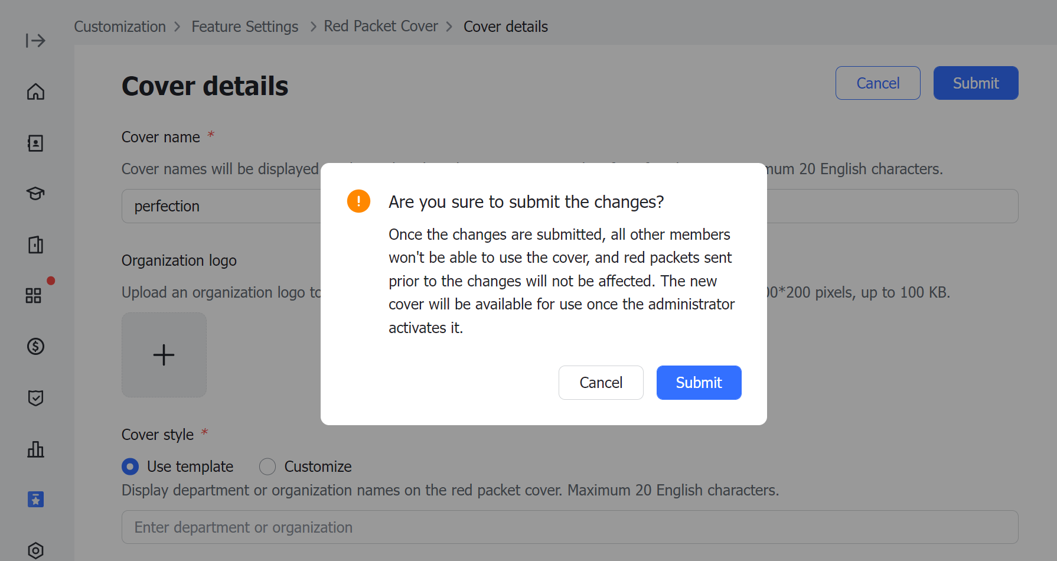Select the Customize radio option
The image size is (1057, 561).
[267, 467]
